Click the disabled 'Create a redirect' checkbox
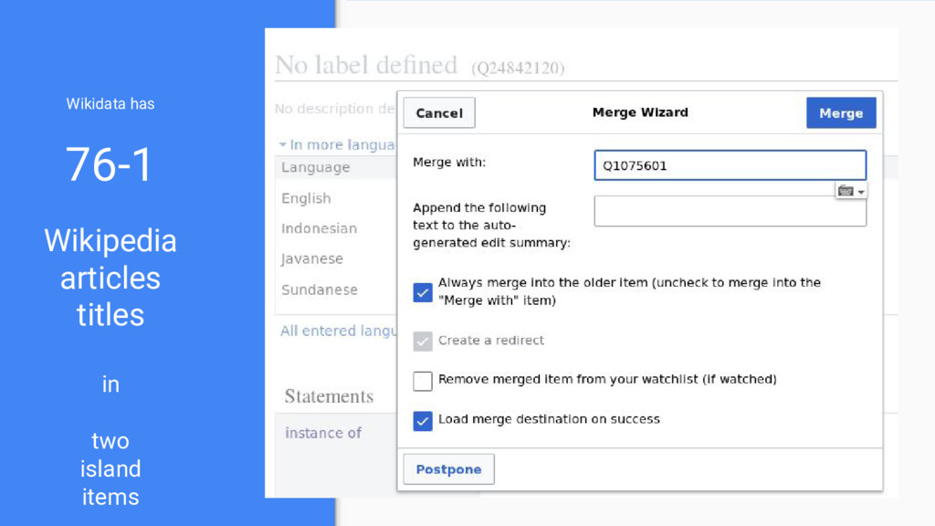The image size is (935, 526). [x=423, y=342]
